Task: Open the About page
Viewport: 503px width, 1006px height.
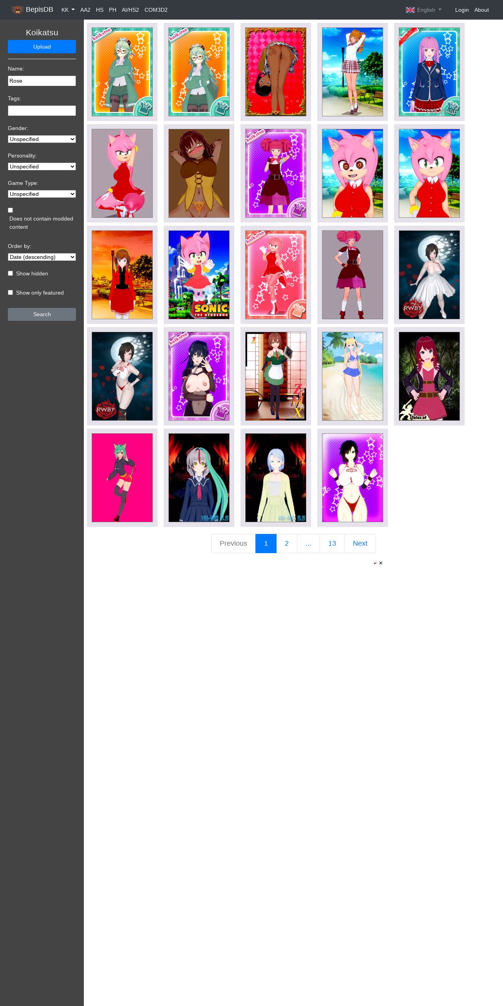Action: pos(481,10)
